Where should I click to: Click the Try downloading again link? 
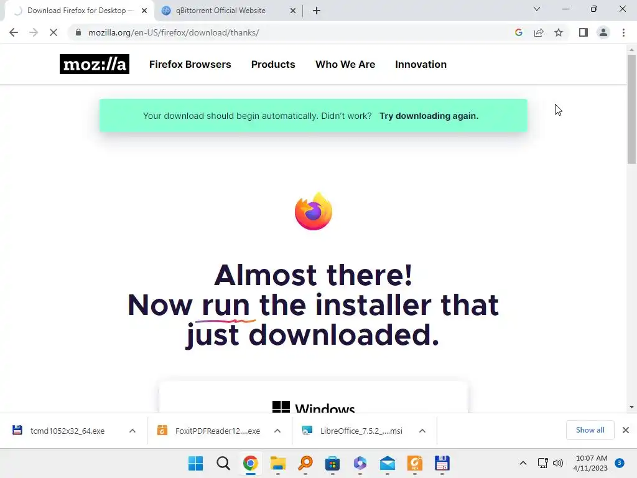(429, 116)
